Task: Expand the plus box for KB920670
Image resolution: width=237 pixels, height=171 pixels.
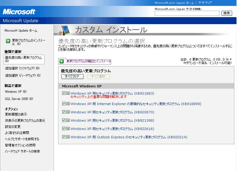Action: point(68,112)
